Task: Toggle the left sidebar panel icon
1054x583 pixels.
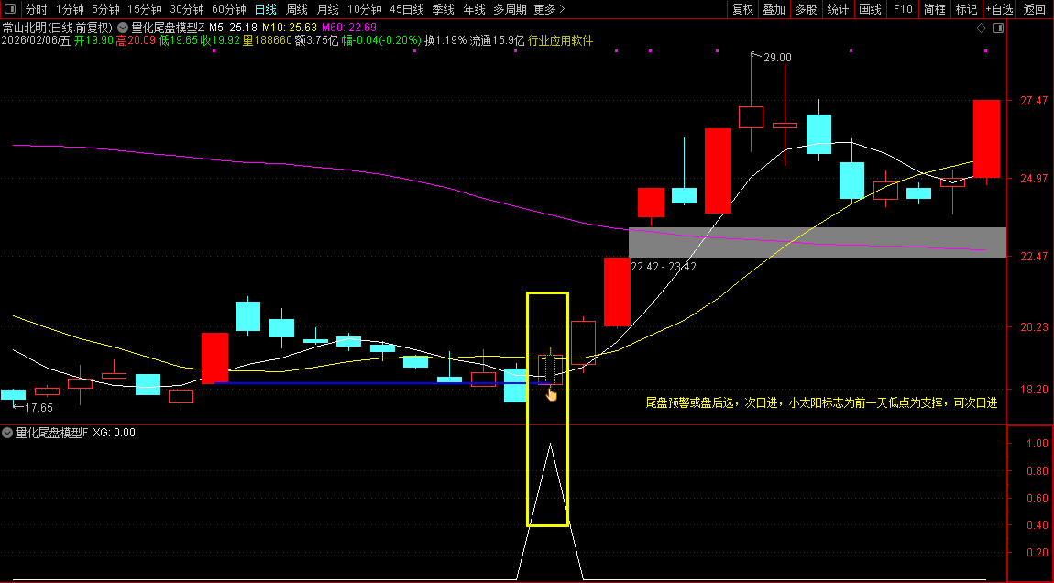Action: 10,9
